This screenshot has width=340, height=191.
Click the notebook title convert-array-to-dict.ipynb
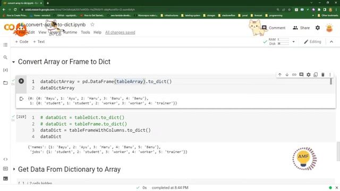click(56, 24)
